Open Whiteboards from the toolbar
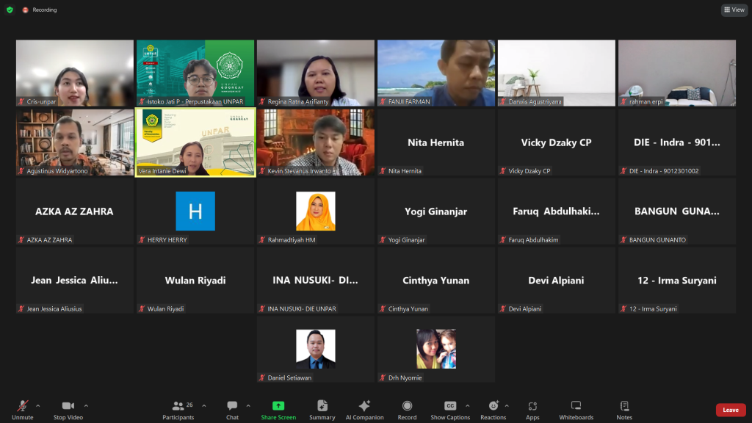The image size is (752, 423). tap(576, 410)
